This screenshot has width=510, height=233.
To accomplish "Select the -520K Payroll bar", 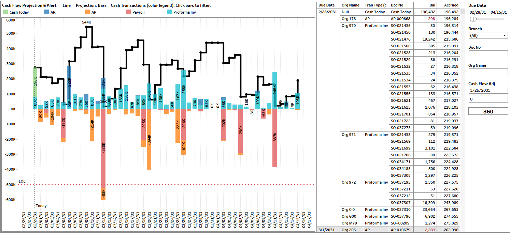I will coord(103,146).
